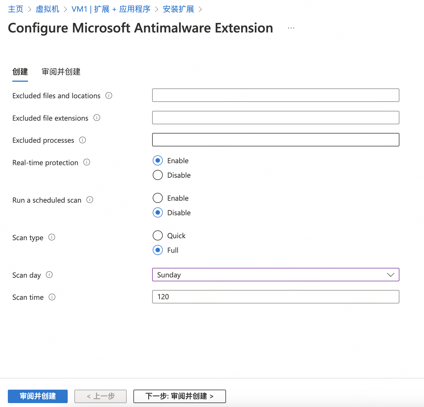Screen dimensions: 424x407
Task: Click 下一步: 审阅并创建 button
Action: [180, 396]
